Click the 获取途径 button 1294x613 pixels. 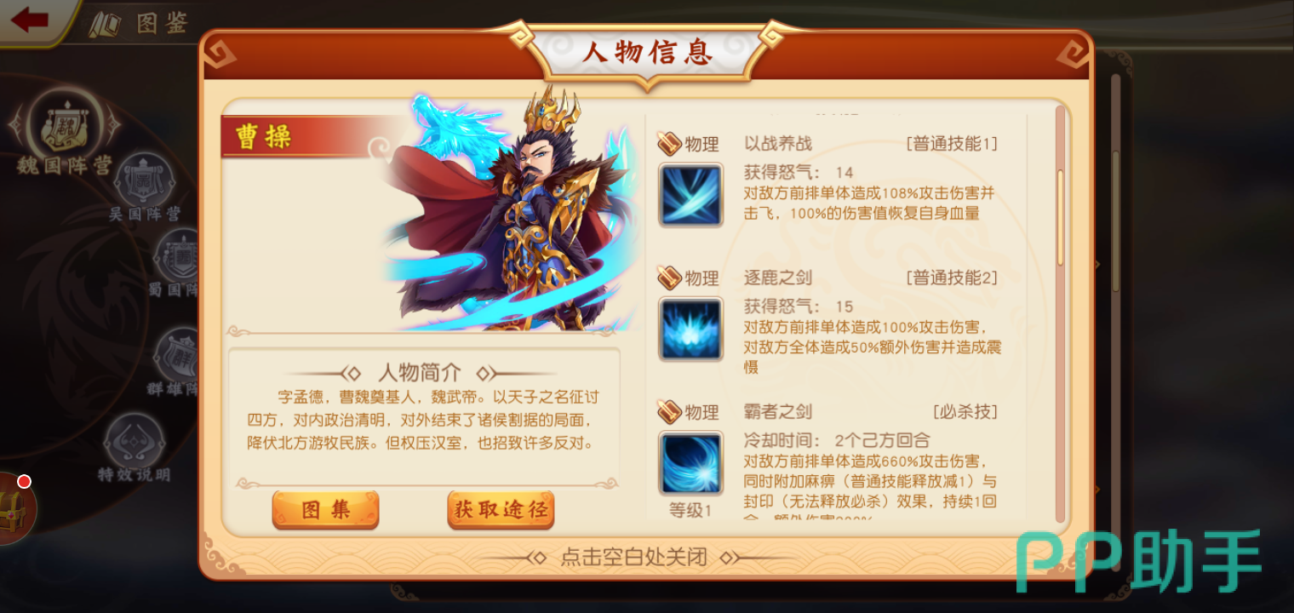(x=501, y=510)
